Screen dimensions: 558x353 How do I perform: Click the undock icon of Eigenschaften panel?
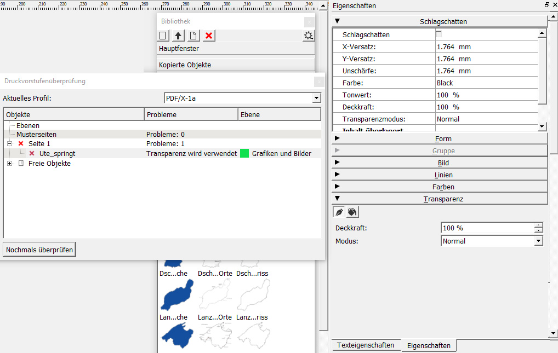(x=546, y=5)
